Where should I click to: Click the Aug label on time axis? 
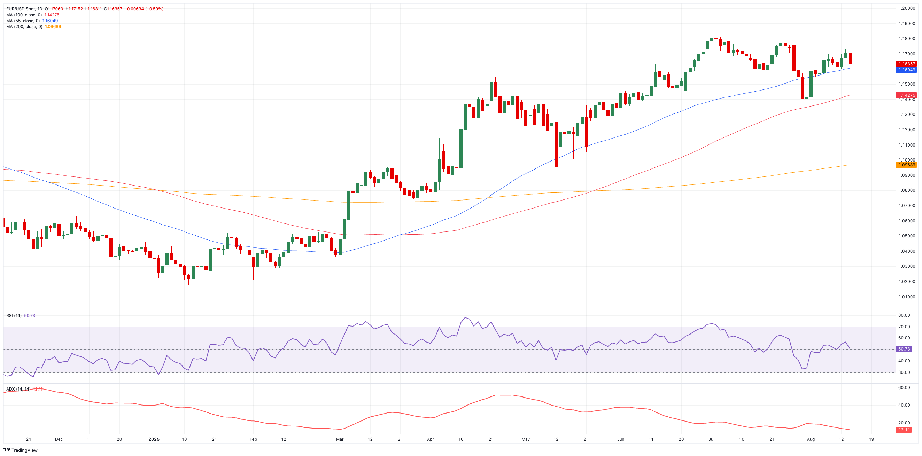[x=811, y=439]
